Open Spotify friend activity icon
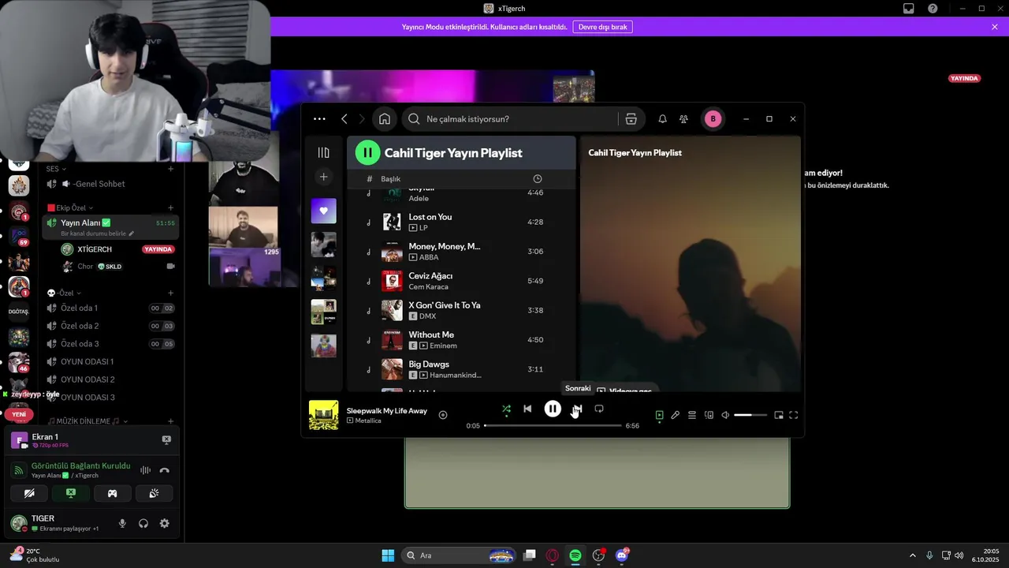 [x=683, y=119]
